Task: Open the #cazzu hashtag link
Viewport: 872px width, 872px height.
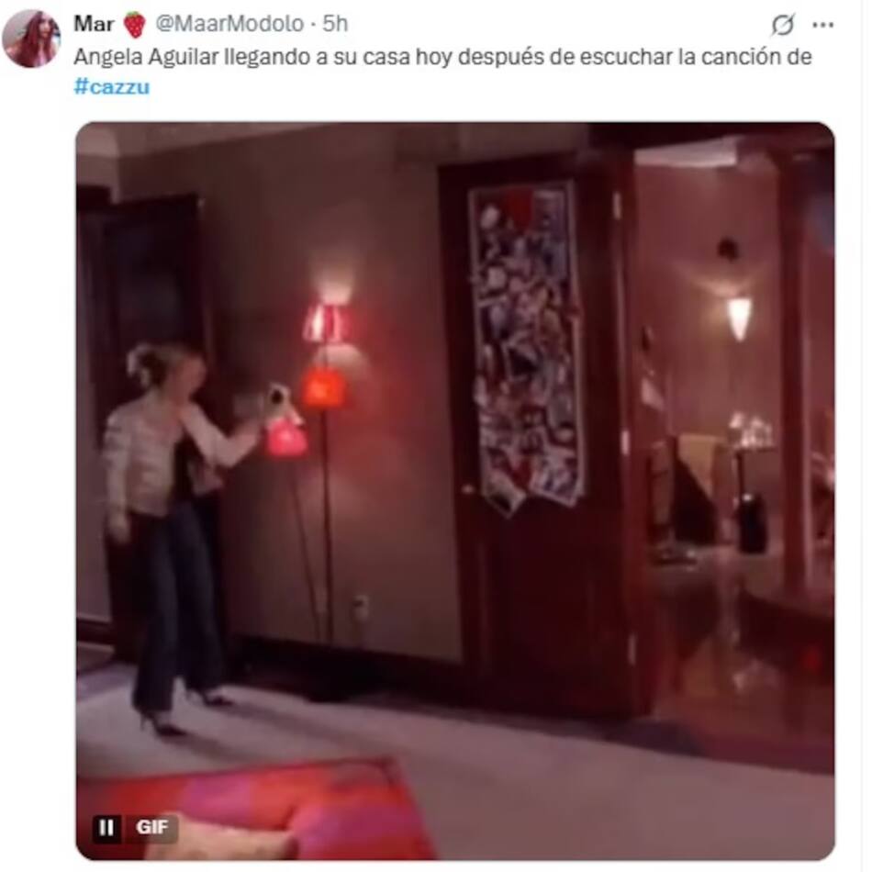Action: click(x=112, y=87)
